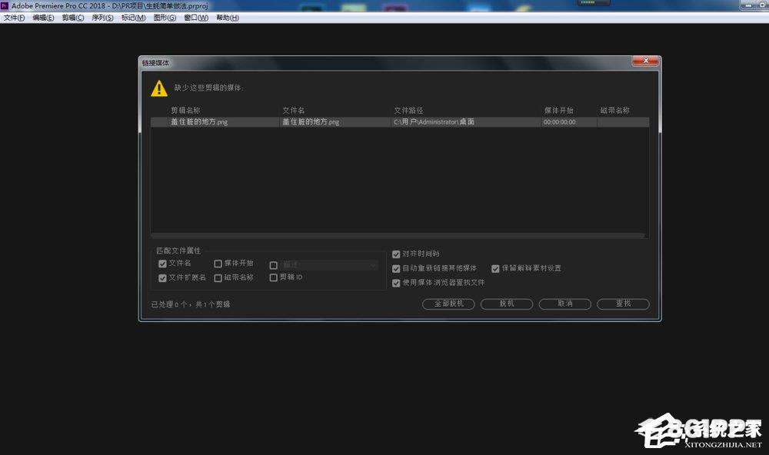Toggle 使用媒体浏览器查找文件 checkbox

[x=396, y=283]
